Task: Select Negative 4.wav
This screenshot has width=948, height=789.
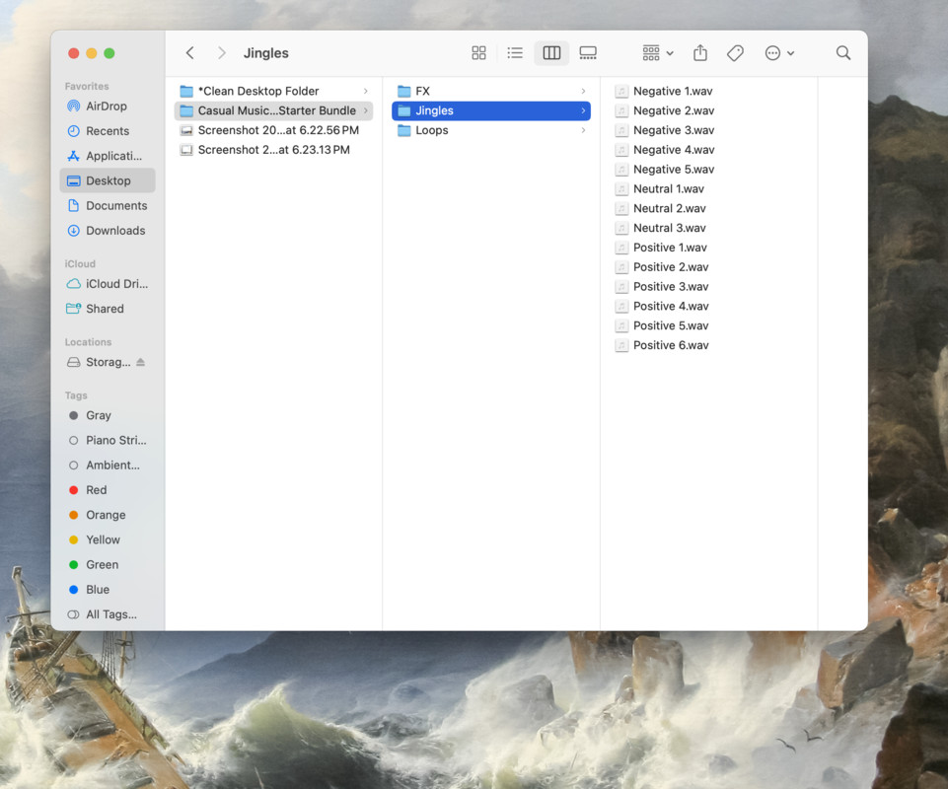Action: tap(708, 149)
